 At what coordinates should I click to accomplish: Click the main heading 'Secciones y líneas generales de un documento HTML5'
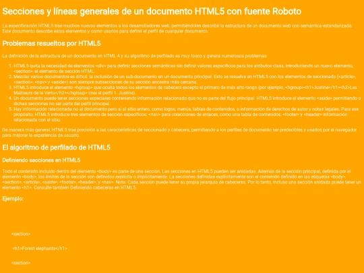pos(152,11)
